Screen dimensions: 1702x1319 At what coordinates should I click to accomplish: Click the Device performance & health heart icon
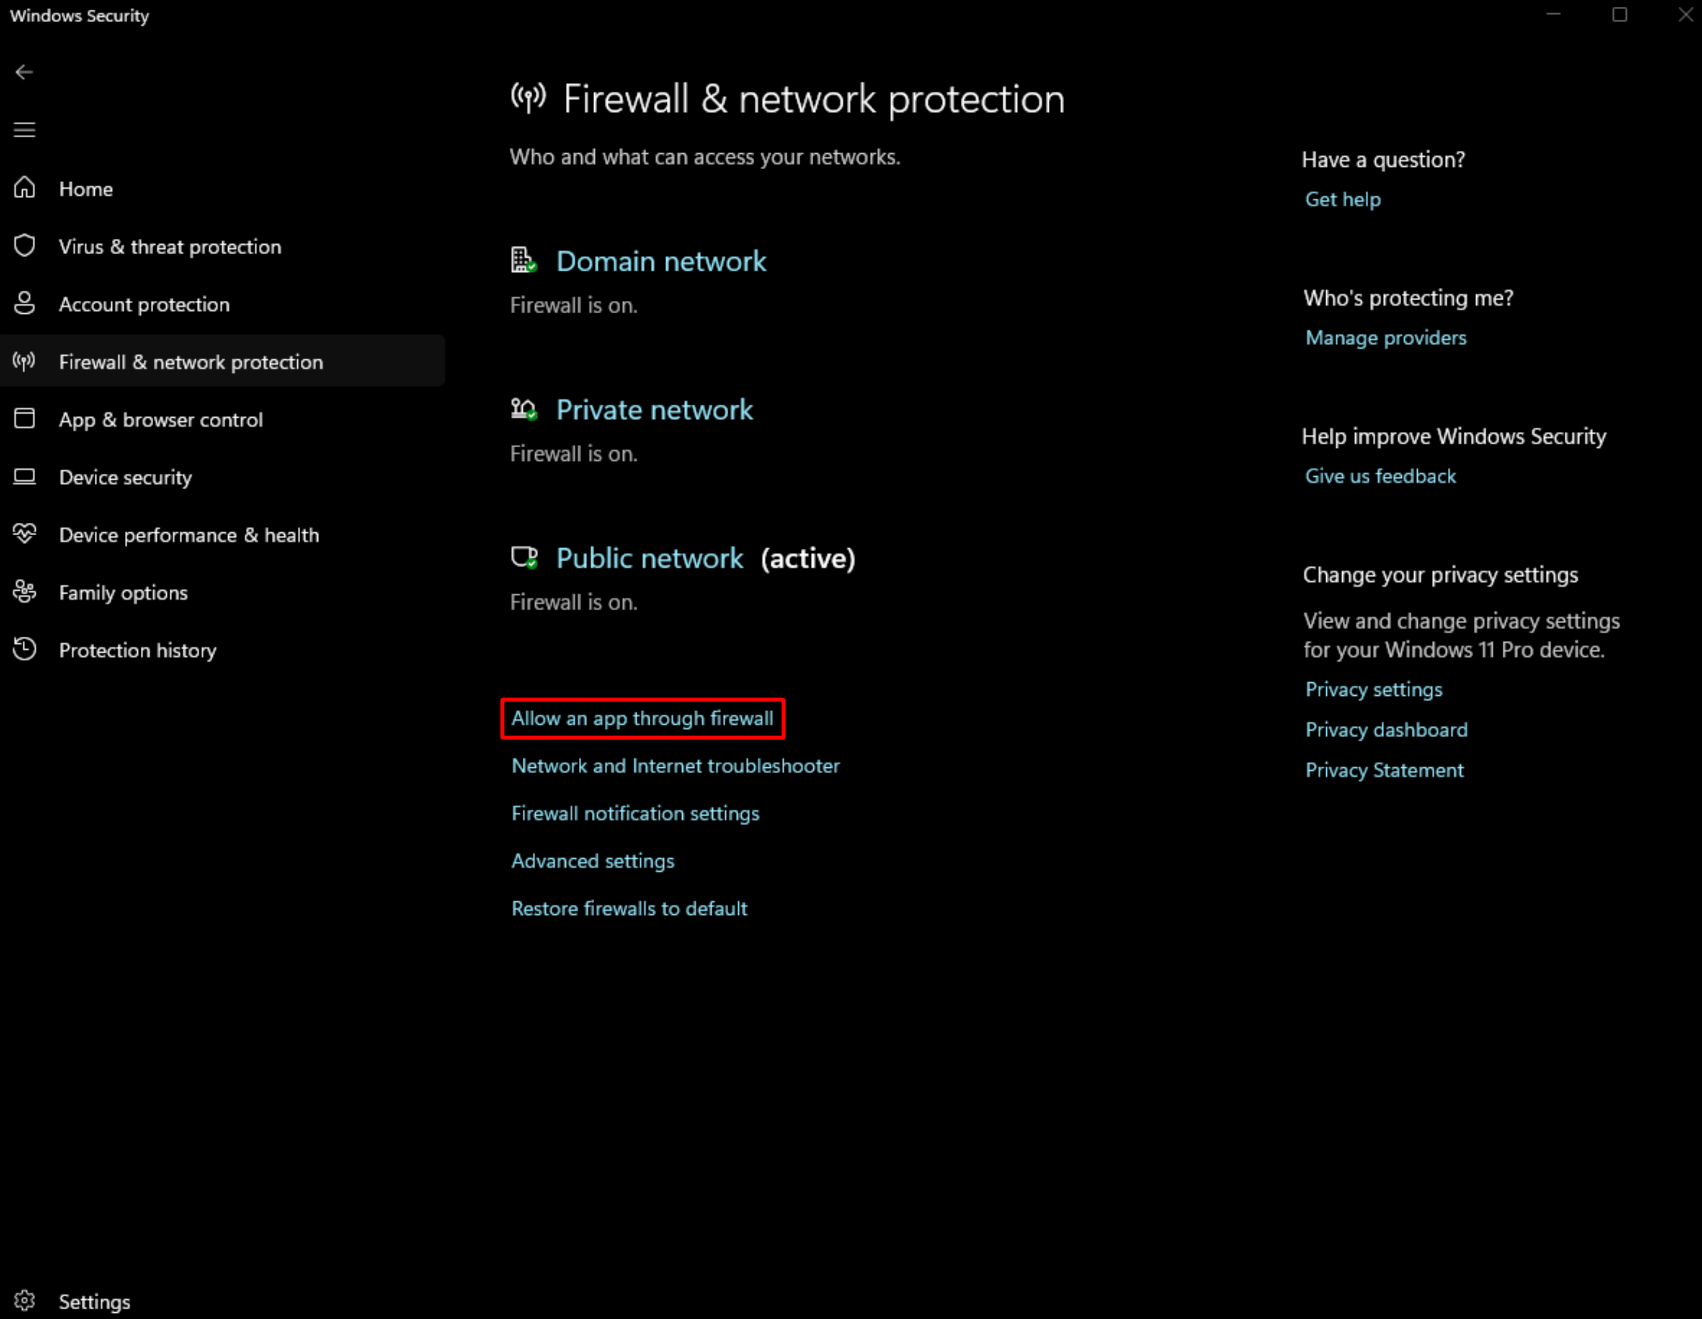click(x=24, y=535)
